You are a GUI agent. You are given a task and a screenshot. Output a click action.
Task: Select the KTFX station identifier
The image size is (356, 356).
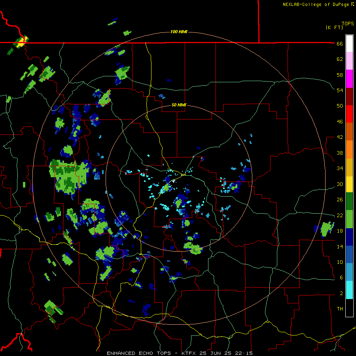click(189, 353)
